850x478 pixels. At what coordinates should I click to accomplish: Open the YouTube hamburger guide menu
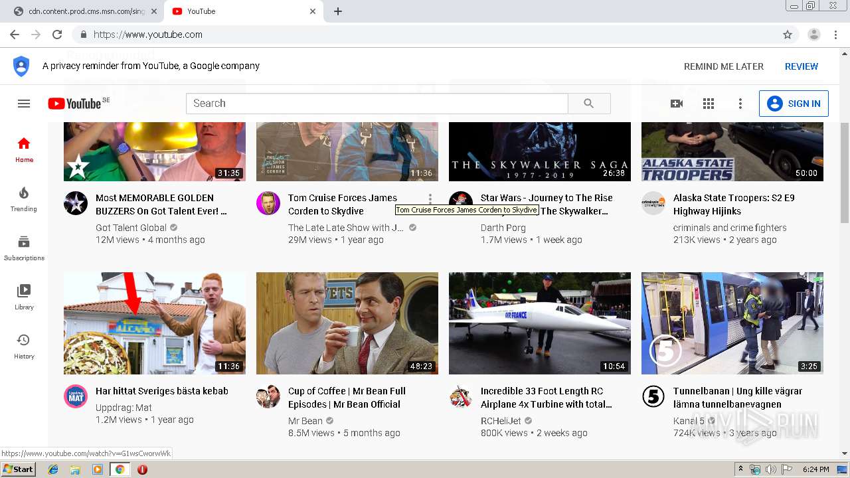[x=24, y=104]
